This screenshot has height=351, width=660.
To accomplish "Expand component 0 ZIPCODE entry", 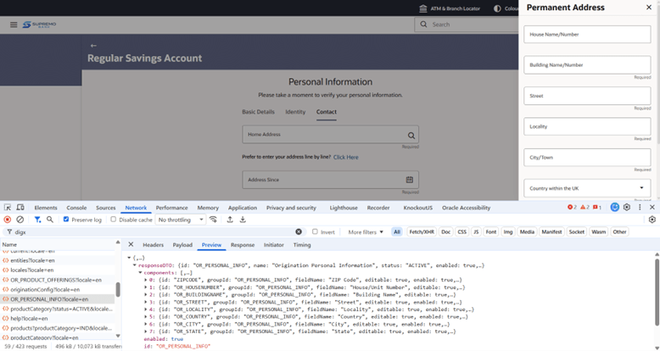I will [x=146, y=280].
